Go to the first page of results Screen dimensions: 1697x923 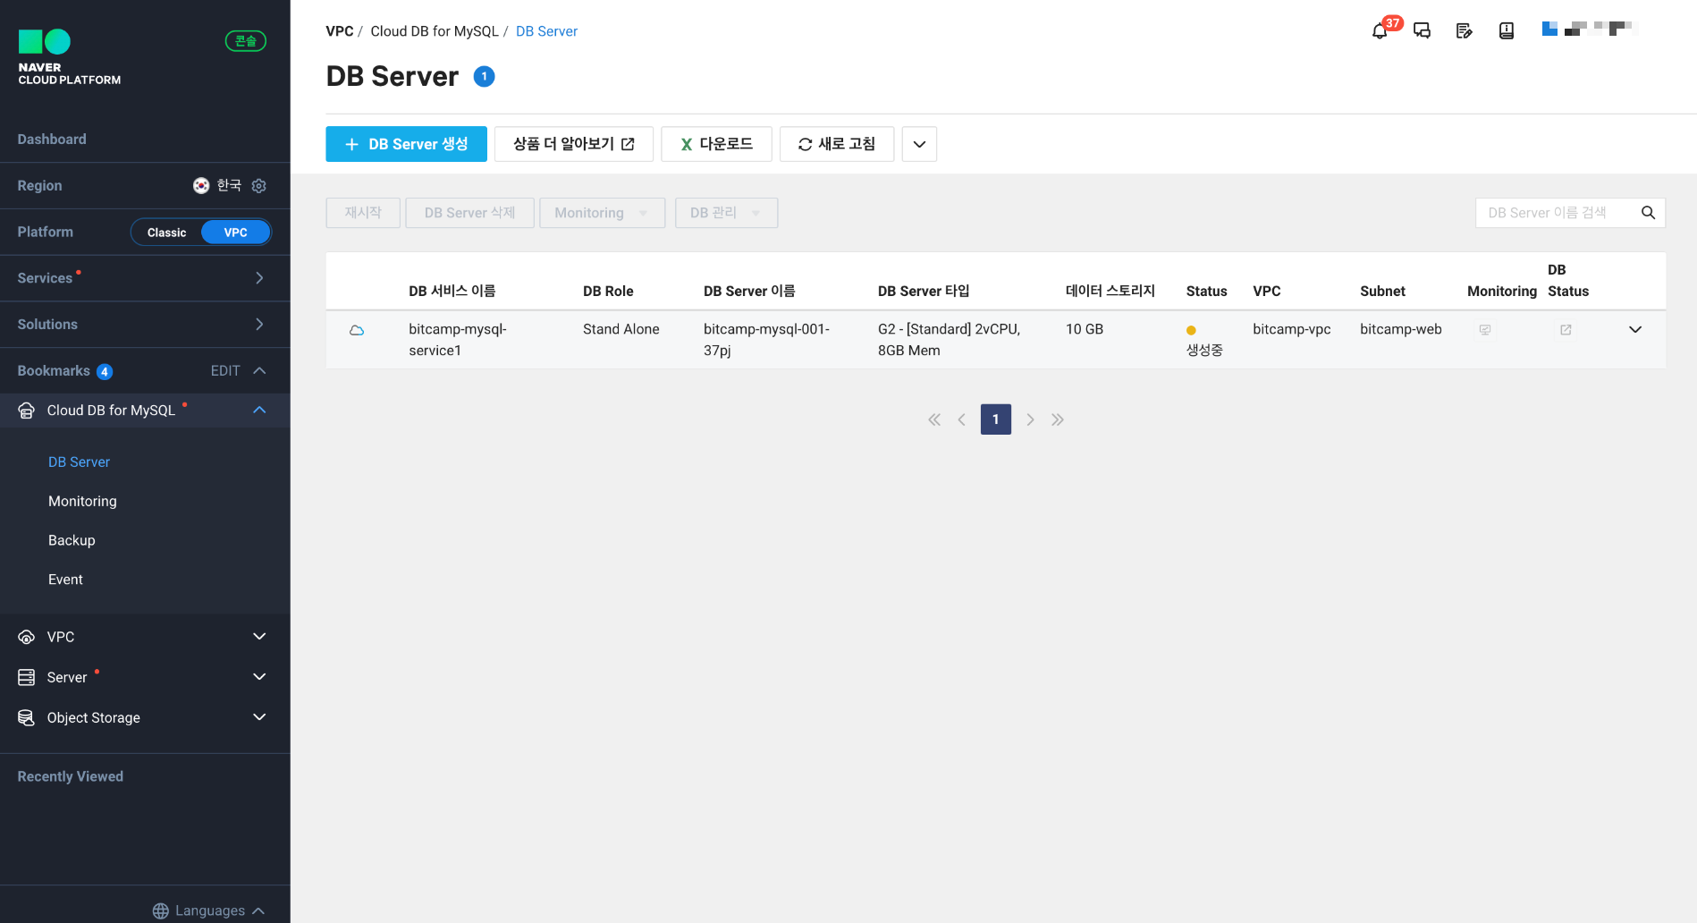pyautogui.click(x=934, y=419)
